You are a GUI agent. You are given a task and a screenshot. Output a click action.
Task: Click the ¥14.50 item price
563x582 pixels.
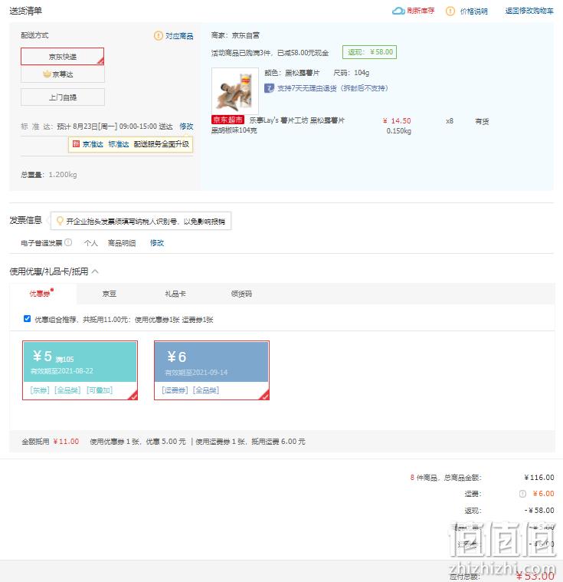click(397, 120)
